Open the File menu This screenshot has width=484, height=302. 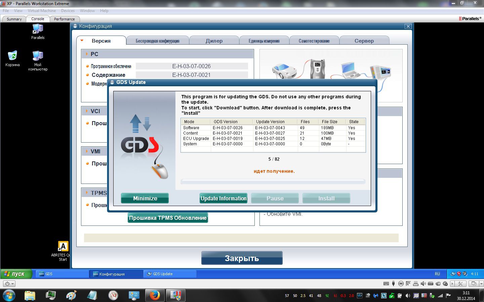(x=6, y=11)
